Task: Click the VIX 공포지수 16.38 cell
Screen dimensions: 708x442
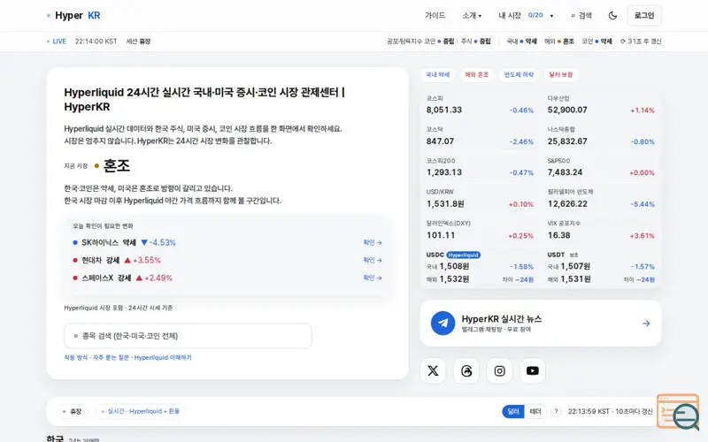Action: 601,230
